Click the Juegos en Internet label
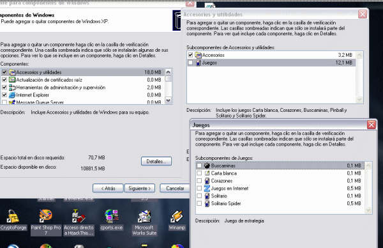The image size is (383, 248). coord(230,189)
